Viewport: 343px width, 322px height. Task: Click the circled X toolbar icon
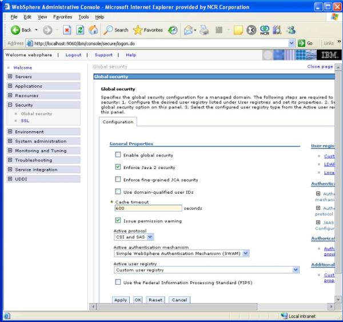252,30
